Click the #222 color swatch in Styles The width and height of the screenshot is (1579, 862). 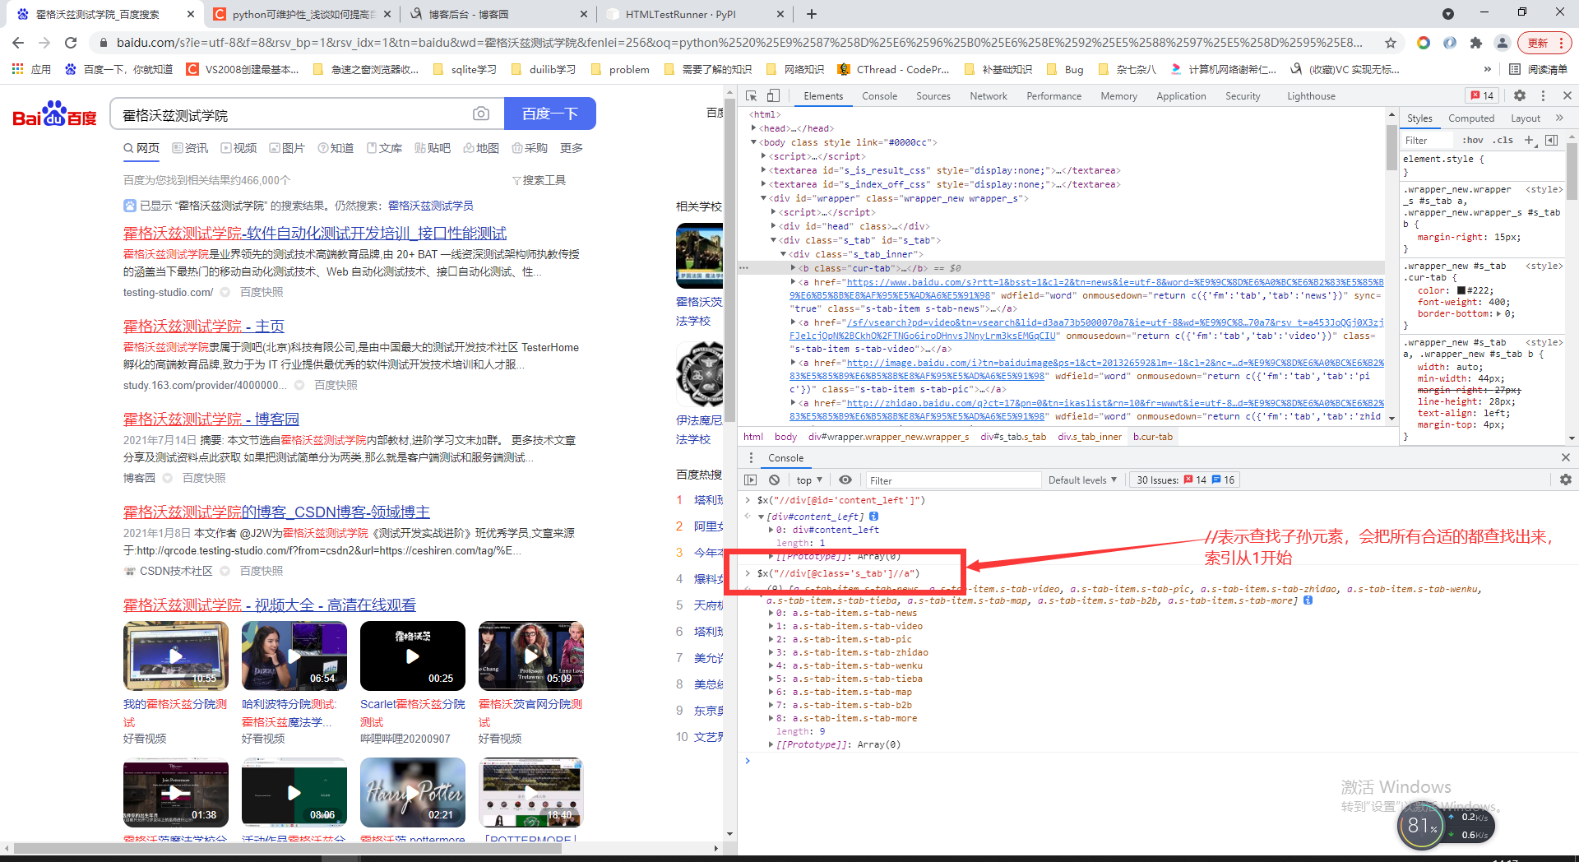point(1461,290)
